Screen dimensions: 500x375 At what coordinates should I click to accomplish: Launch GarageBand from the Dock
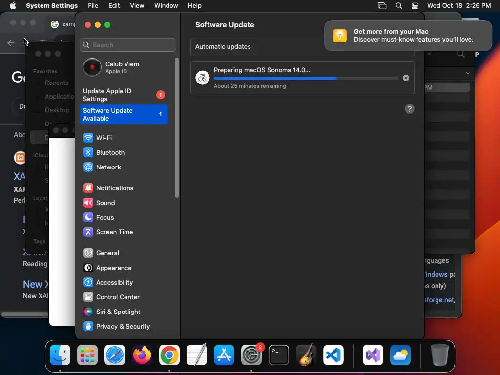(x=306, y=355)
